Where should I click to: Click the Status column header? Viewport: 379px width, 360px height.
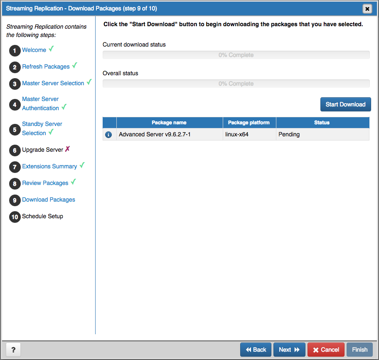(x=322, y=123)
